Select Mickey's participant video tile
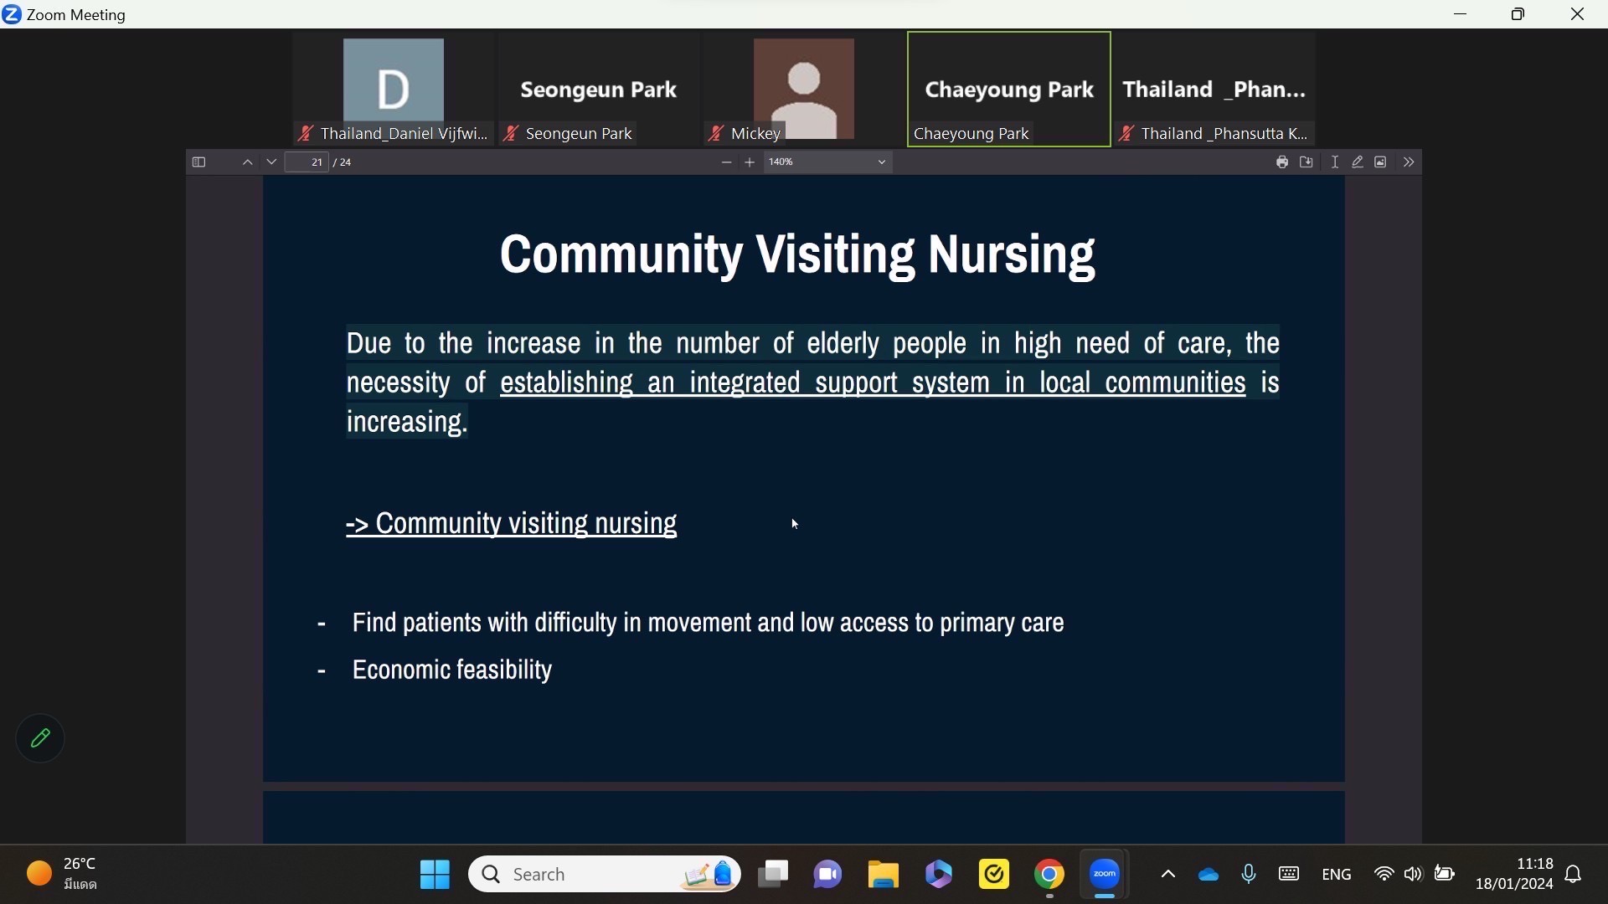 pos(804,90)
